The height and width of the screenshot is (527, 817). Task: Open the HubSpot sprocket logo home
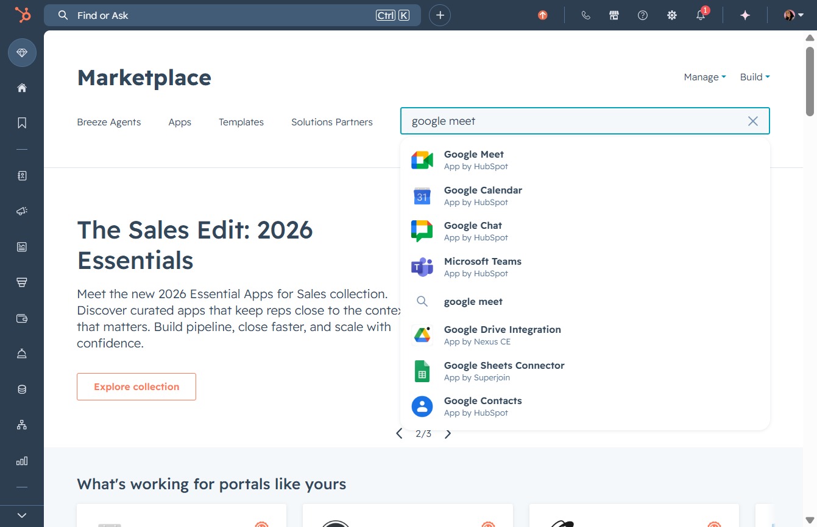click(x=23, y=15)
